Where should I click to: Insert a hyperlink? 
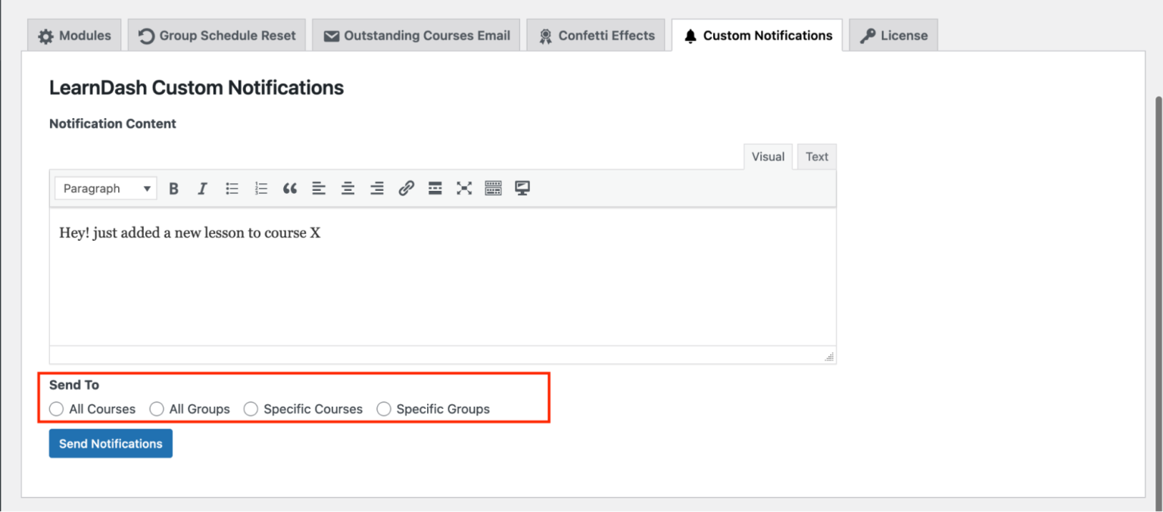coord(407,188)
